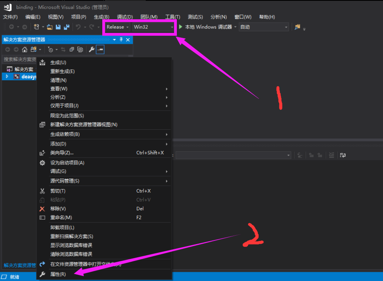Click the Sync with Active Document icon
383x281 pixels.
(63, 49)
